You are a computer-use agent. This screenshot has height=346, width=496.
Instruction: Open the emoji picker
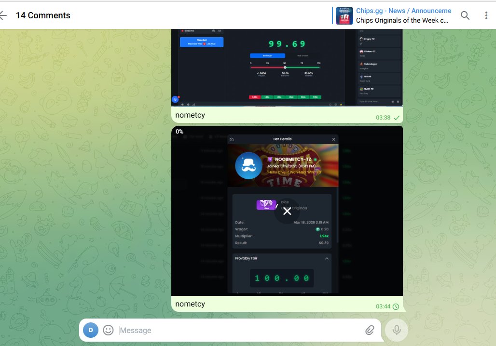[x=108, y=330]
